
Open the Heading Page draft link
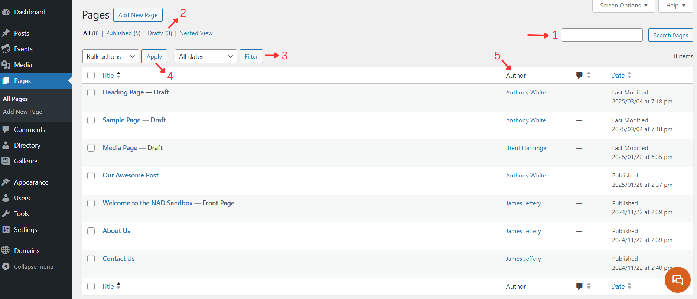coord(123,92)
